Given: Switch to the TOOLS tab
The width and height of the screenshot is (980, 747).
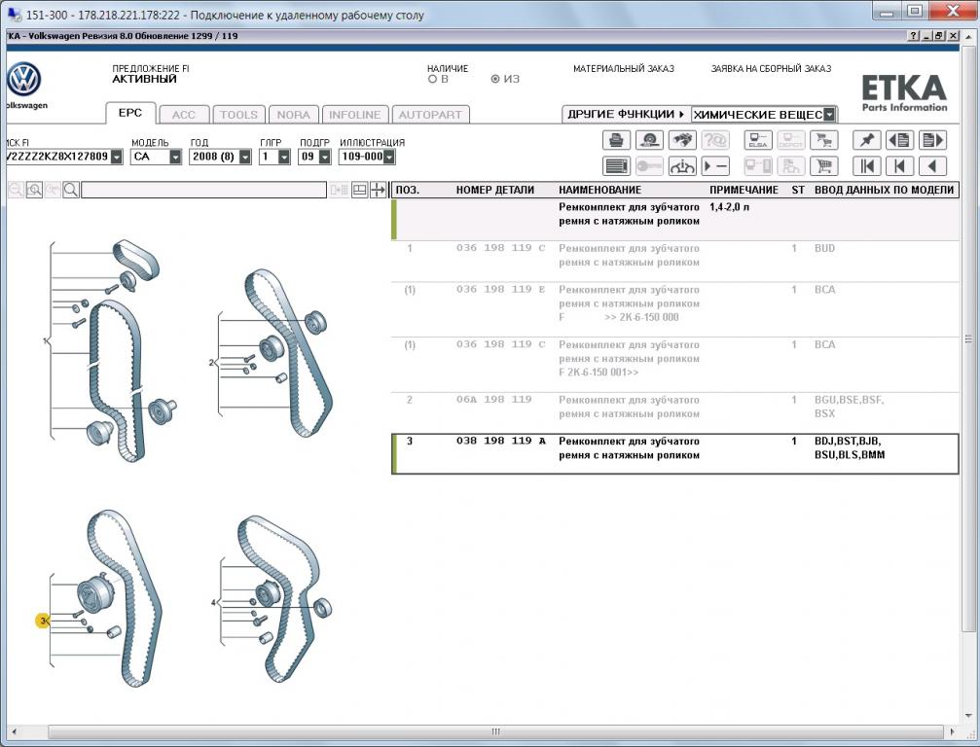Looking at the screenshot, I should (238, 115).
